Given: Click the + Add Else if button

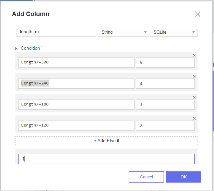Looking at the screenshot, I should point(106,141).
